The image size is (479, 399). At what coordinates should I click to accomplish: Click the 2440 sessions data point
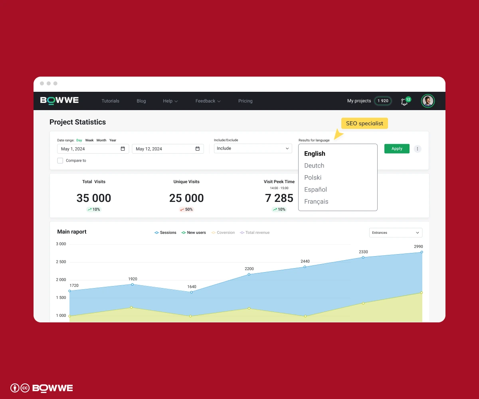(x=305, y=267)
